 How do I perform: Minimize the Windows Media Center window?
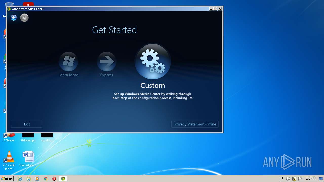pos(211,9)
